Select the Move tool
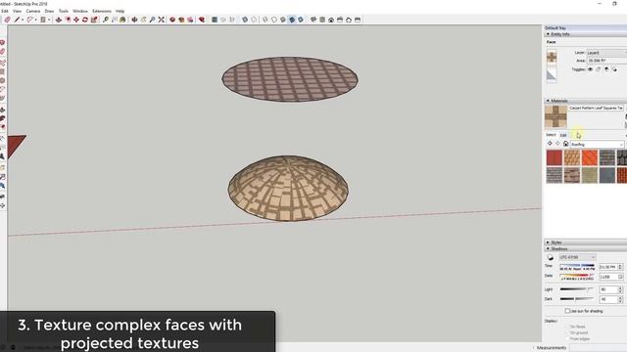 point(76,20)
